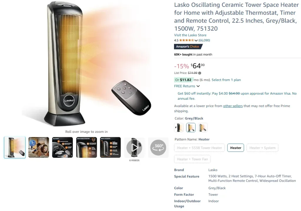This screenshot has height=211, width=301.
Task: View the safety protection shield thumbnail
Action: pos(86,148)
